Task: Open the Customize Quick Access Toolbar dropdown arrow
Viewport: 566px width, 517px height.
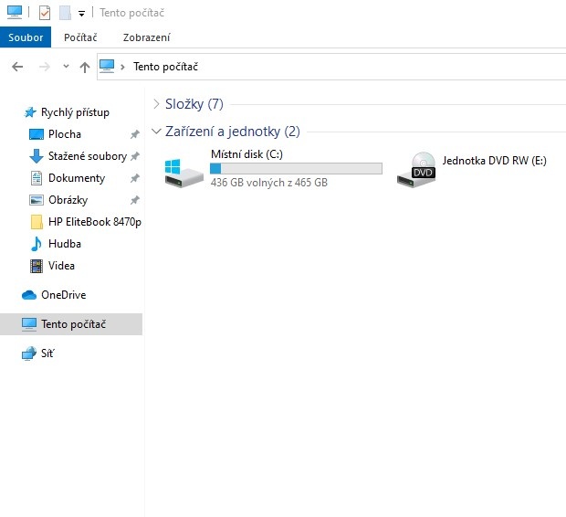Action: [x=82, y=14]
